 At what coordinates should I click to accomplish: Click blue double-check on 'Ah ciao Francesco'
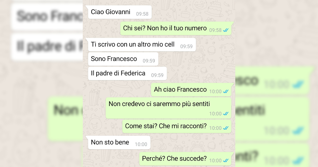(x=226, y=91)
